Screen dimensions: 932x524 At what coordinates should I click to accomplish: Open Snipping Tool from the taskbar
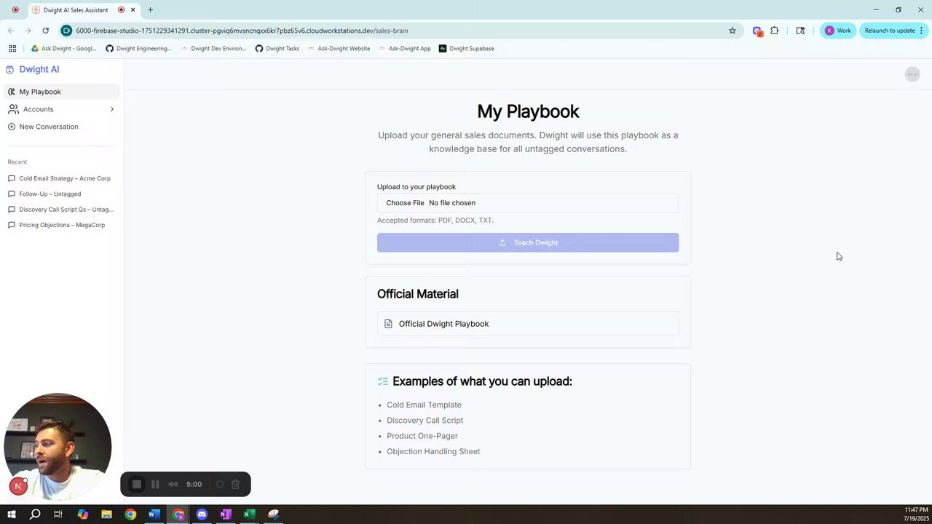point(273,515)
